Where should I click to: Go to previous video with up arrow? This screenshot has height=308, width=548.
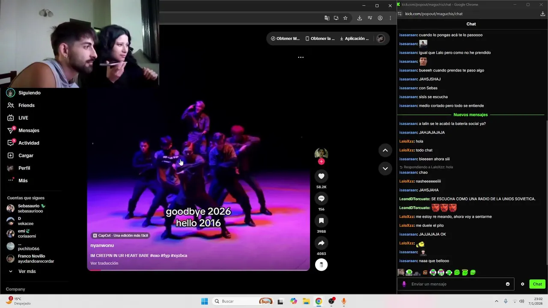(x=385, y=150)
